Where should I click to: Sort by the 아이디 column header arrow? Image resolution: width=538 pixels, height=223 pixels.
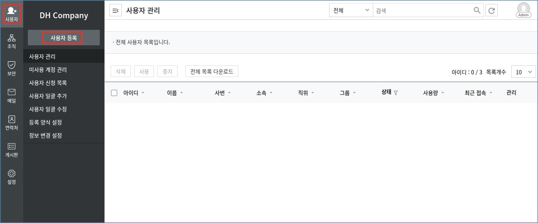143,93
